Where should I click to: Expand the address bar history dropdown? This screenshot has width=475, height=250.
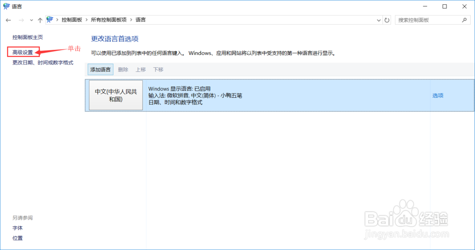(379, 20)
